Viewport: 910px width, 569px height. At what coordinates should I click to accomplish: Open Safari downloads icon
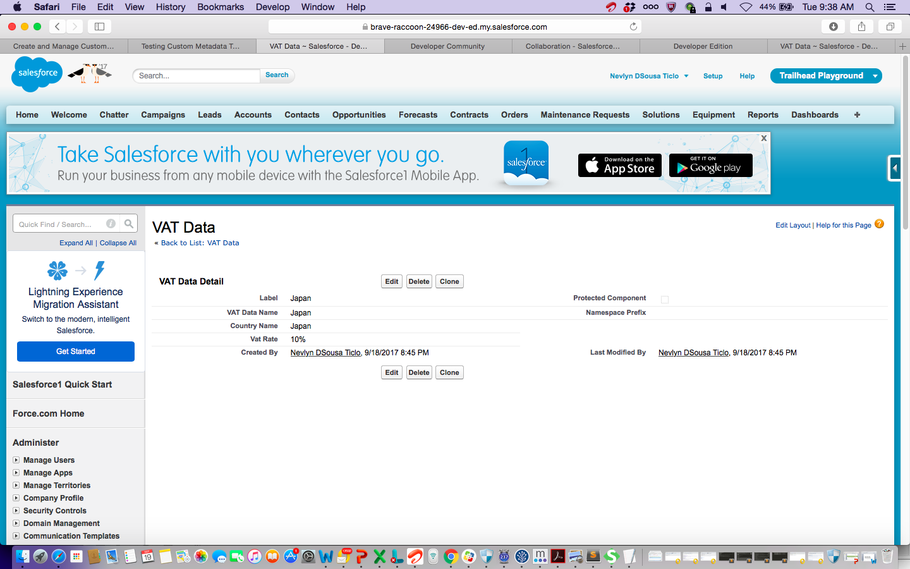point(834,27)
